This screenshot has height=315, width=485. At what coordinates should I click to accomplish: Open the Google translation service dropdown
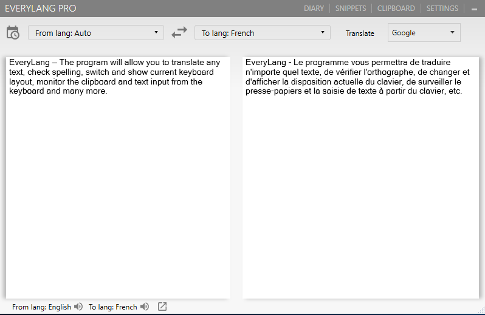coord(424,33)
